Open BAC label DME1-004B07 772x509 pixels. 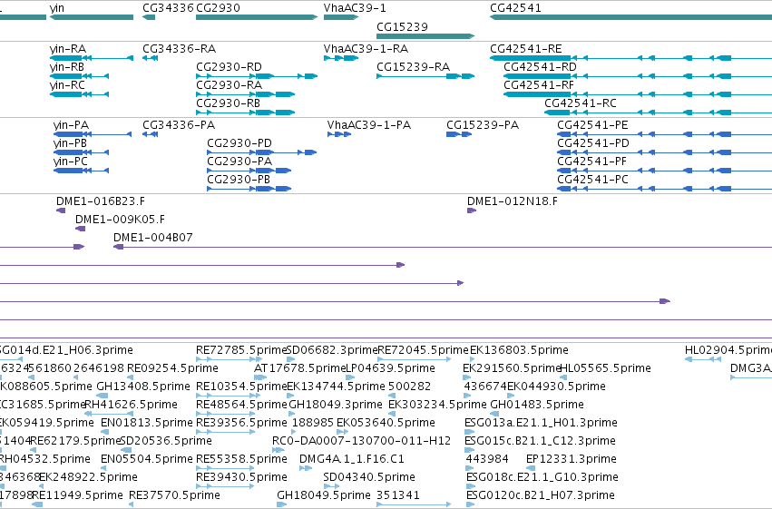pos(153,238)
